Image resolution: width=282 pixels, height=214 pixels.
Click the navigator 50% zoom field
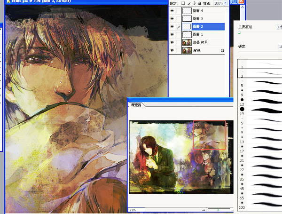(x=136, y=210)
